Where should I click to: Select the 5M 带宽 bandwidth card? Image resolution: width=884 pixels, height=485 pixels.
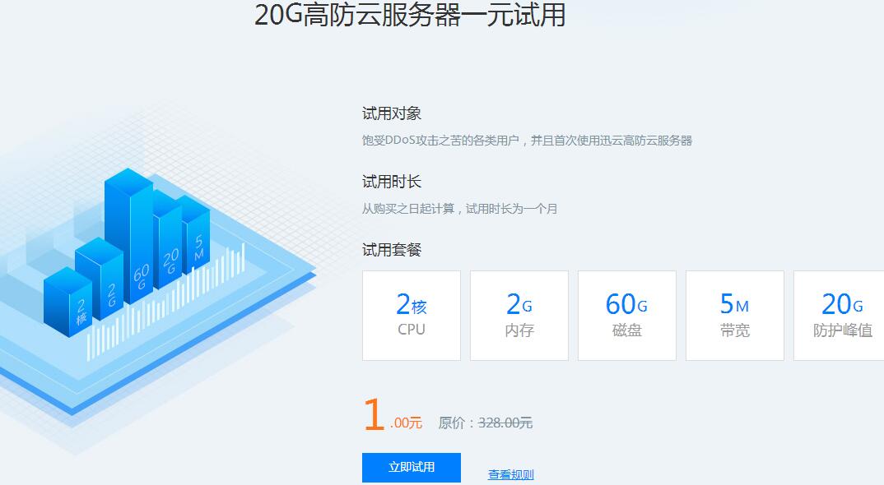pos(734,315)
